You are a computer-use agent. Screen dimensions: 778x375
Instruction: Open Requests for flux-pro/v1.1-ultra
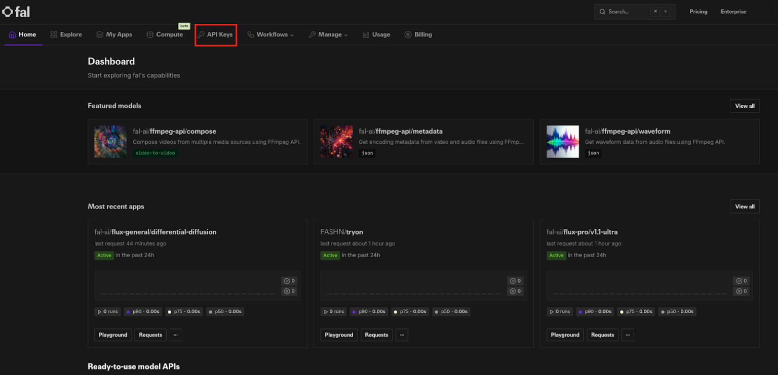(603, 335)
